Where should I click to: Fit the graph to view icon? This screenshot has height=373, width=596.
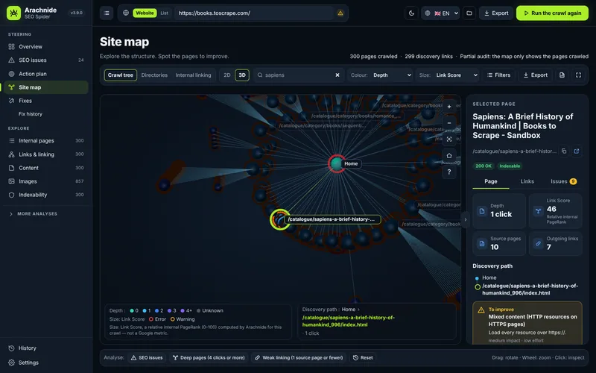[449, 140]
